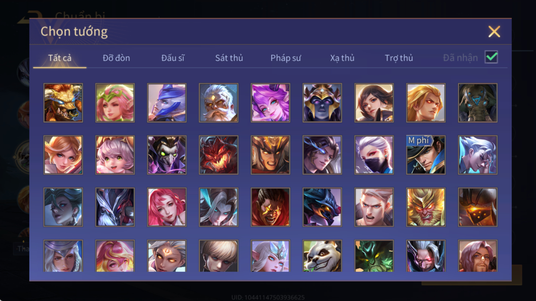Select the golden bull hero portrait
This screenshot has height=301, width=536.
pos(63,103)
